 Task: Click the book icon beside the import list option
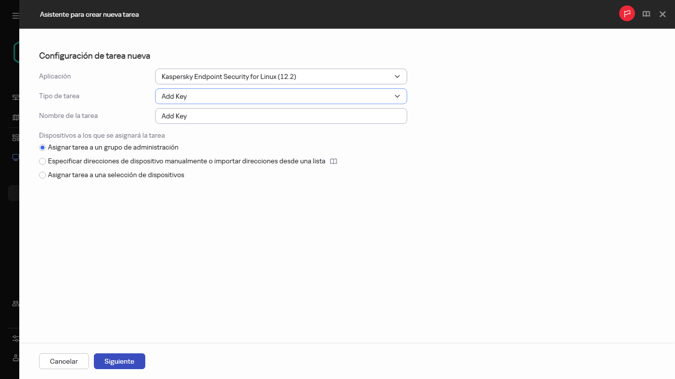pyautogui.click(x=334, y=161)
